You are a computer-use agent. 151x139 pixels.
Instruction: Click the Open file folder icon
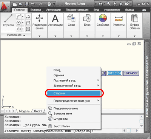pos(20,4)
